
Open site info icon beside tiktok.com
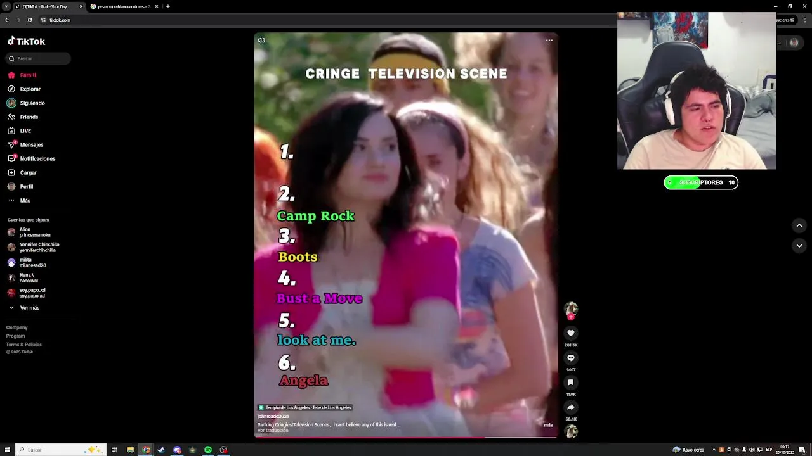pos(43,20)
